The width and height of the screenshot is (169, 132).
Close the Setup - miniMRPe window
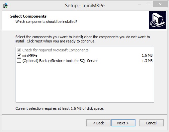click(x=160, y=4)
